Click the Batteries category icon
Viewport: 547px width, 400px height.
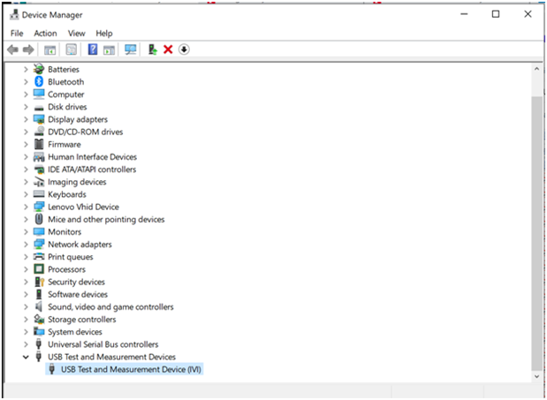pyautogui.click(x=39, y=69)
